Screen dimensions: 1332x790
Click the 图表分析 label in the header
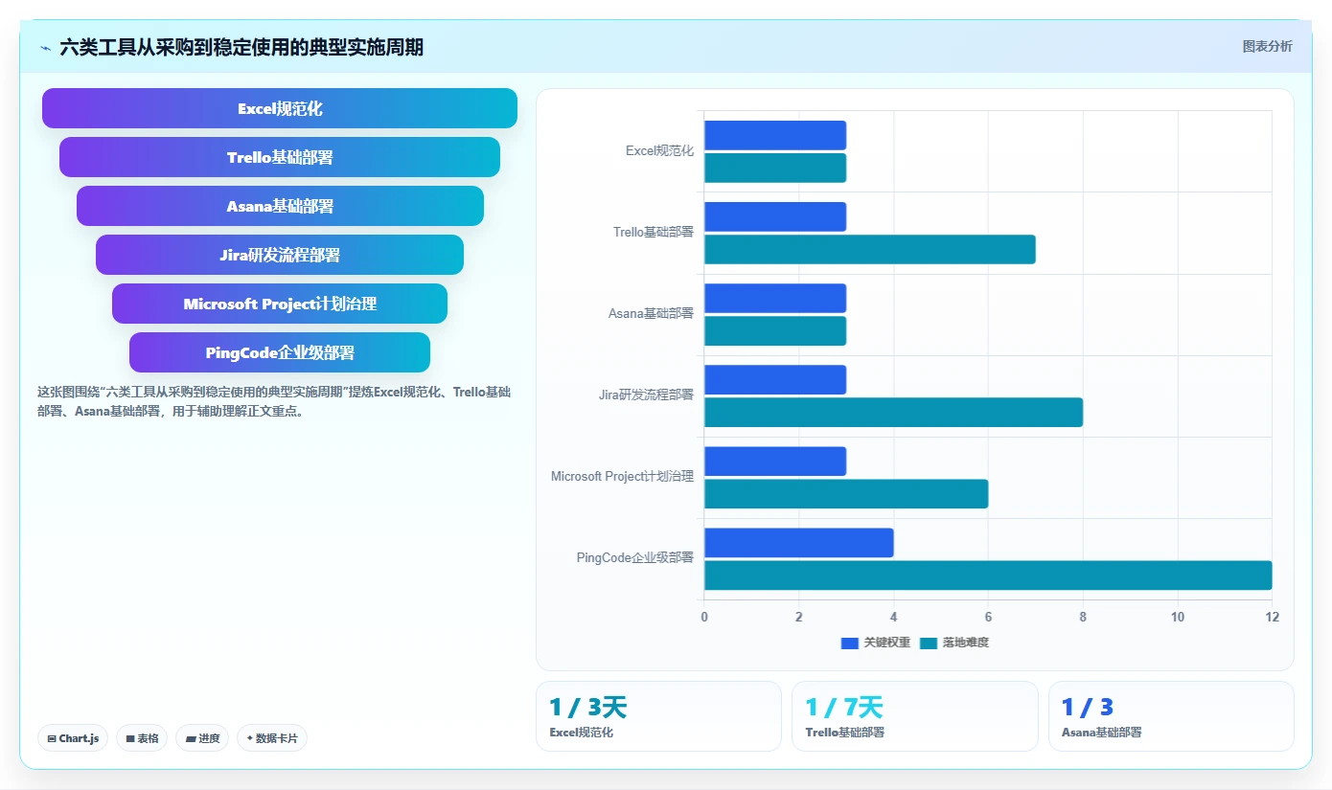tap(1267, 46)
